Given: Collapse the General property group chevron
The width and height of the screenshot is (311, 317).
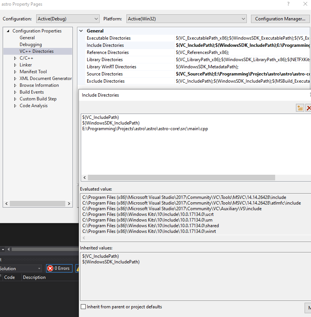Looking at the screenshot, I should click(x=81, y=31).
